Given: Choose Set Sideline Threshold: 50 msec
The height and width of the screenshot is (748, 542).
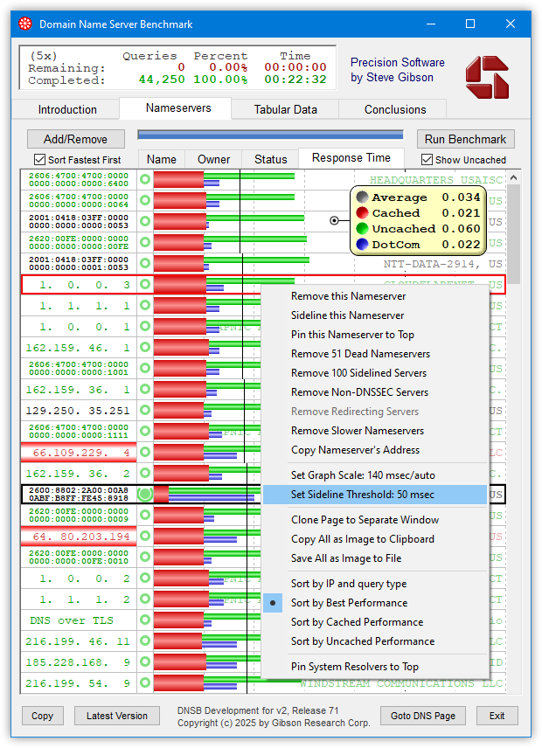Looking at the screenshot, I should click(x=362, y=495).
